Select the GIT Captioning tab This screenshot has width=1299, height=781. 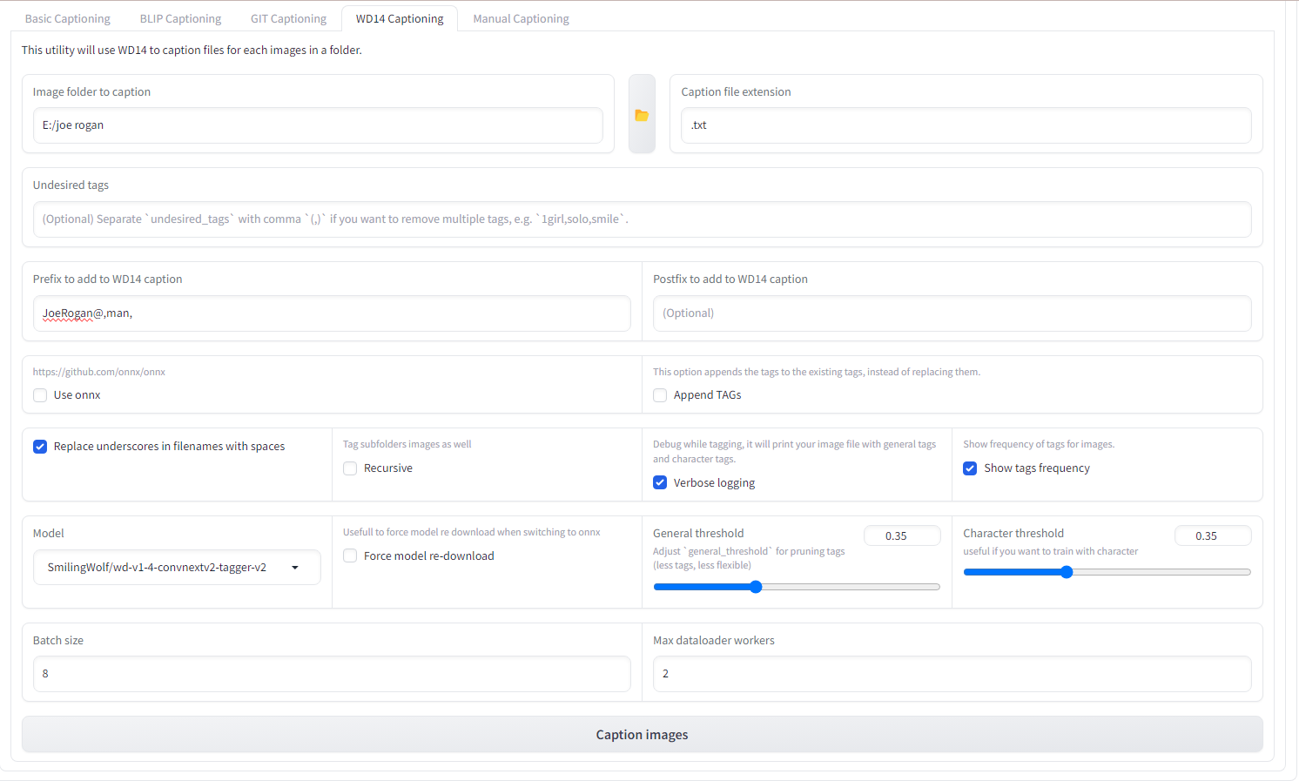288,18
